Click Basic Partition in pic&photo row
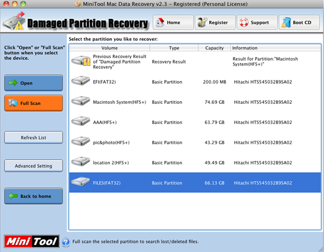Screen dimensions: 324x252 coord(167,142)
